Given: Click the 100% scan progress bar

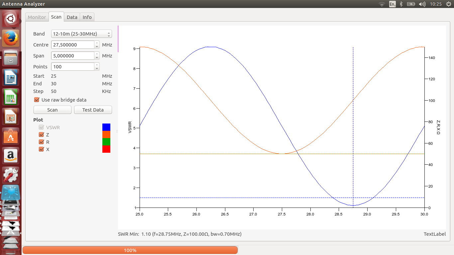Looking at the screenshot, I should pos(130,250).
